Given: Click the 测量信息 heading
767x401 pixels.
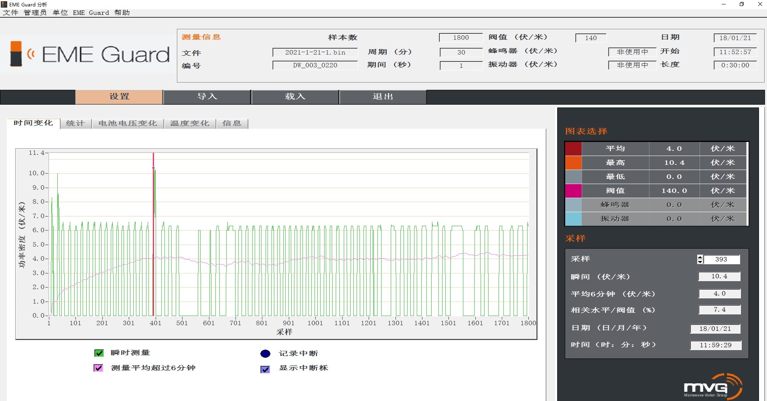Looking at the screenshot, I should (x=201, y=37).
